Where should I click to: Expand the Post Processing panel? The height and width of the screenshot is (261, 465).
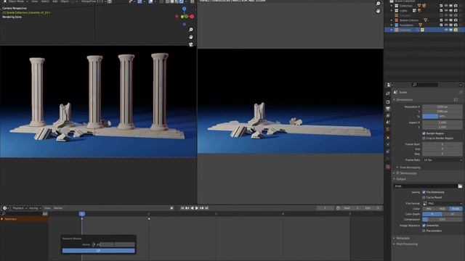coord(395,244)
